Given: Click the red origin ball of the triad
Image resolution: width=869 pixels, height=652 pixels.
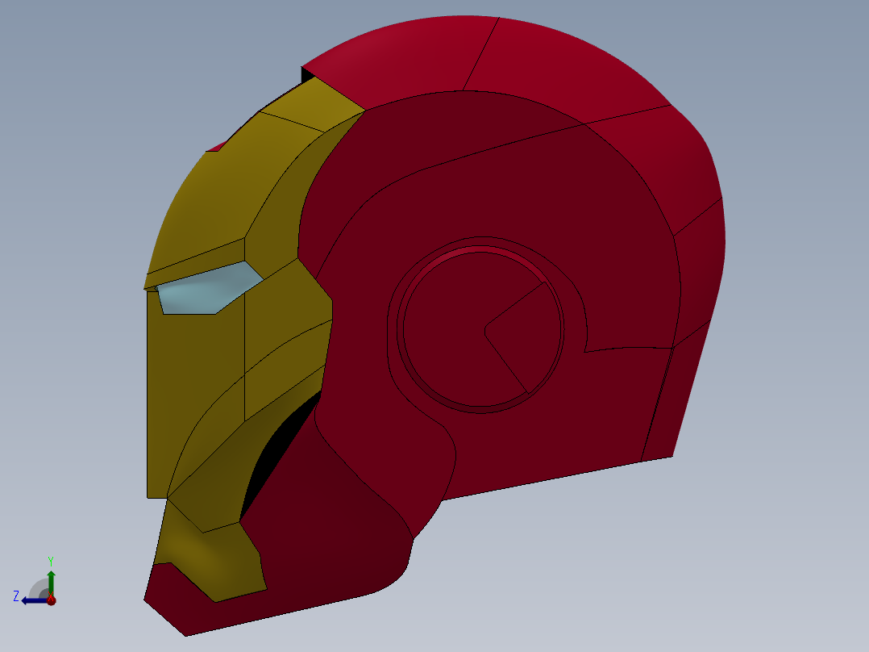Looking at the screenshot, I should pos(52,600).
